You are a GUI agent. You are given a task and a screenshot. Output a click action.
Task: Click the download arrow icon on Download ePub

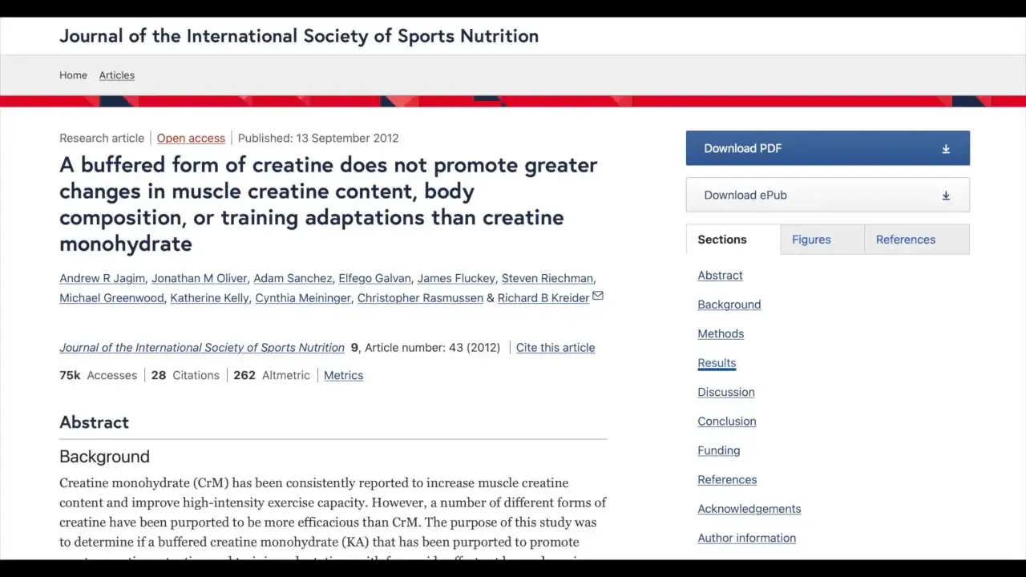(946, 196)
